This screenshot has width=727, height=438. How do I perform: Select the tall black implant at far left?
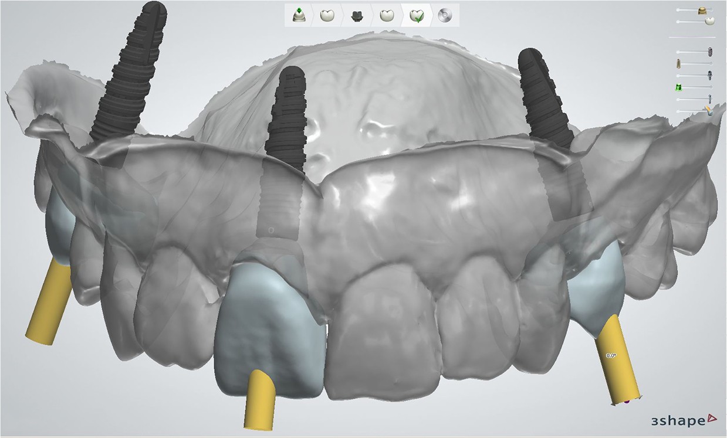131,70
